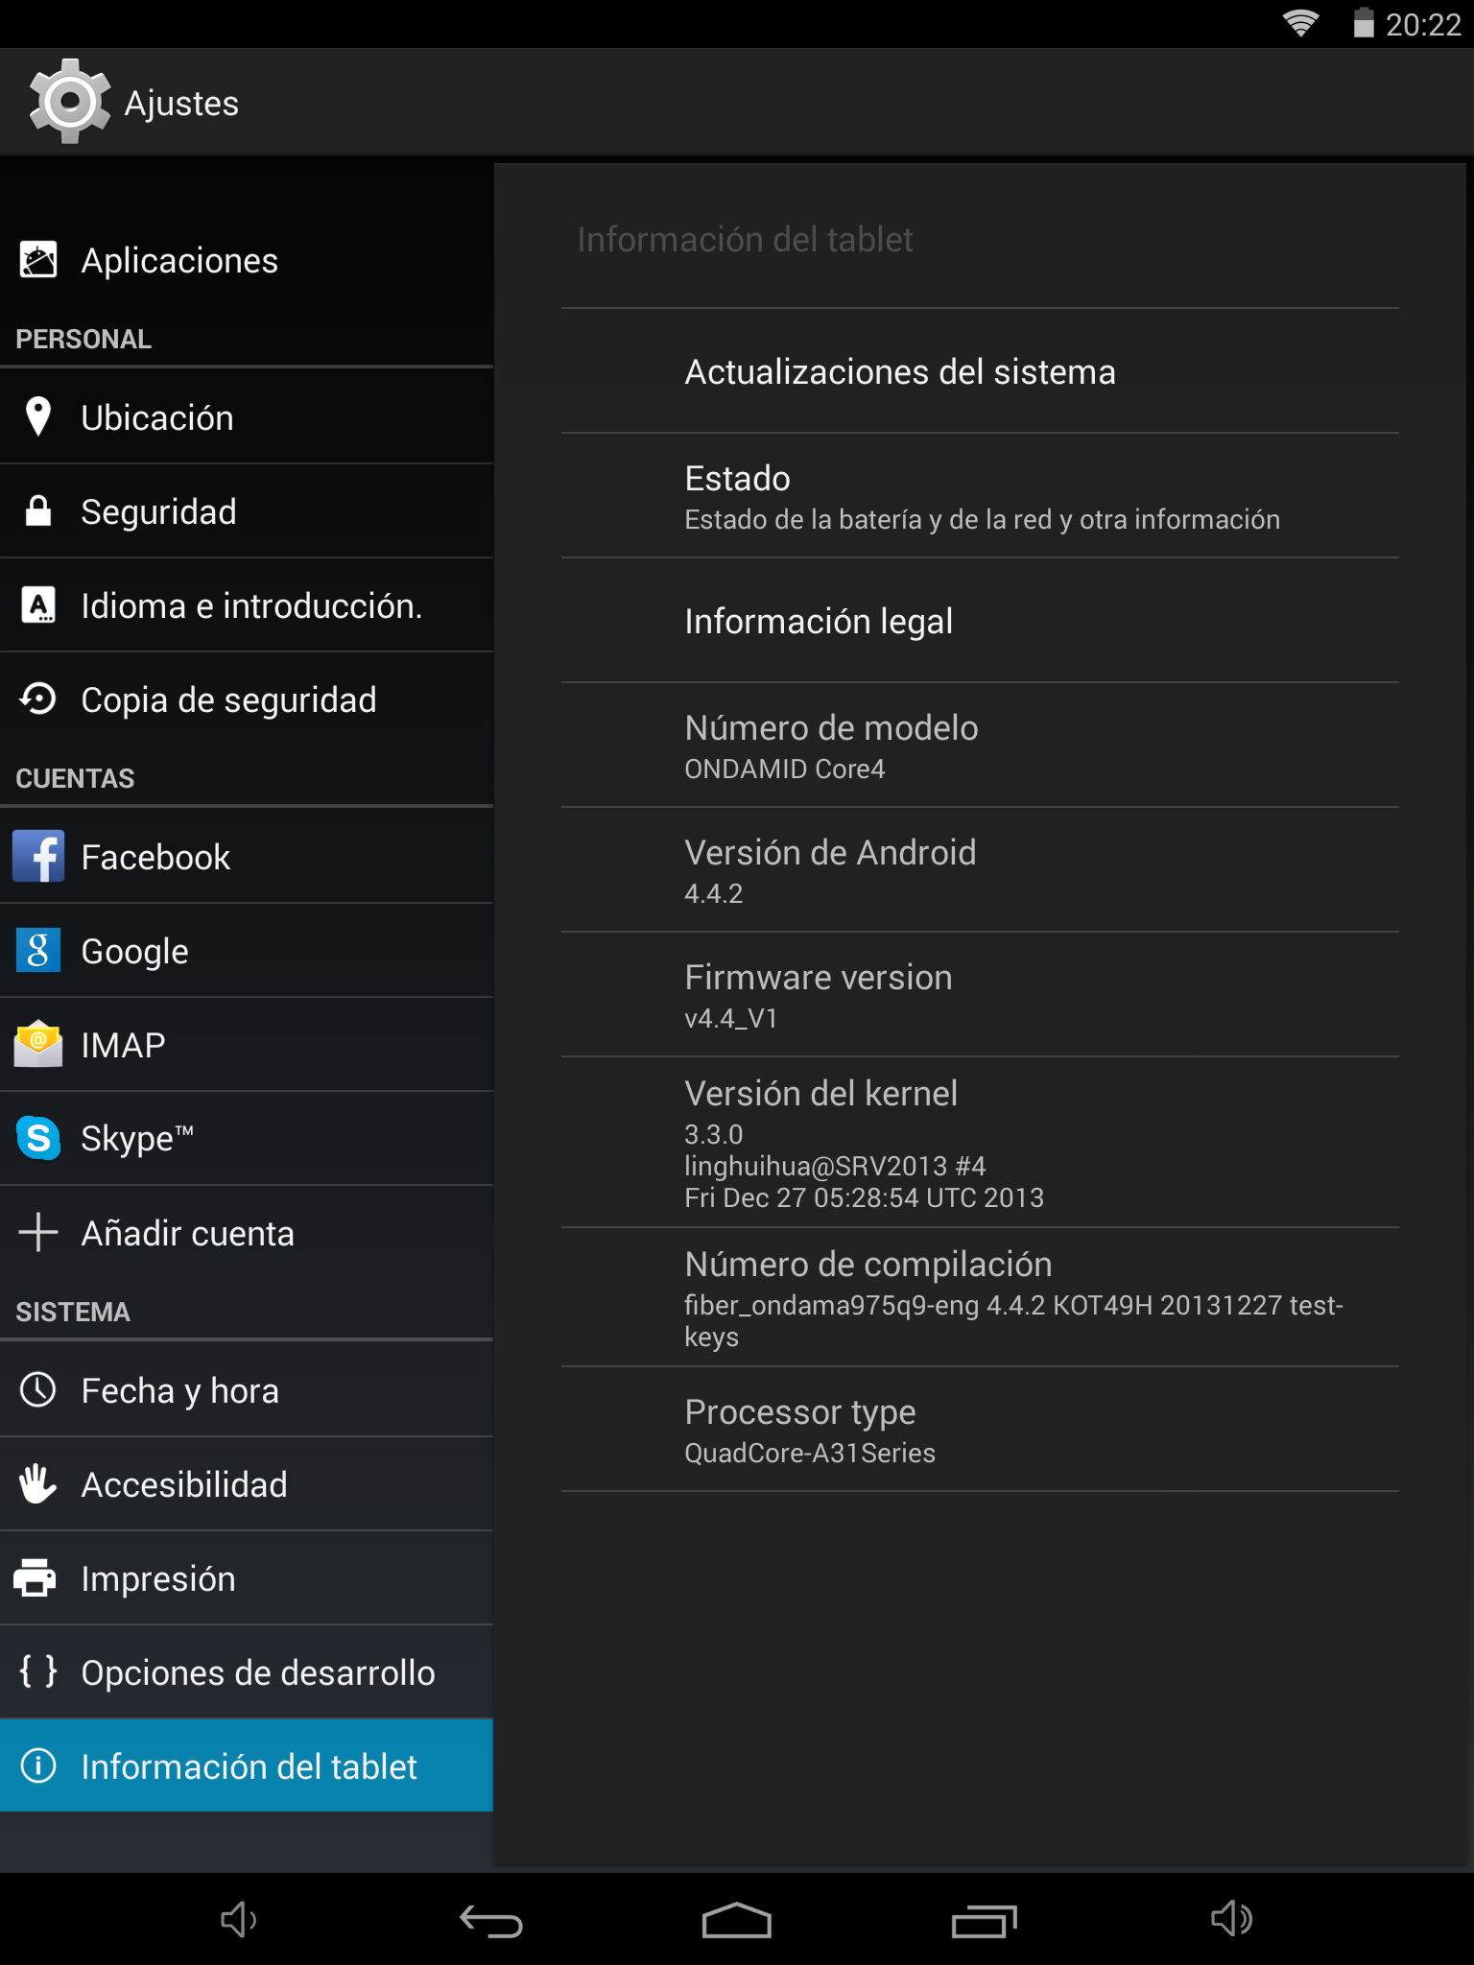Tap the home navigation button

coord(737,1920)
